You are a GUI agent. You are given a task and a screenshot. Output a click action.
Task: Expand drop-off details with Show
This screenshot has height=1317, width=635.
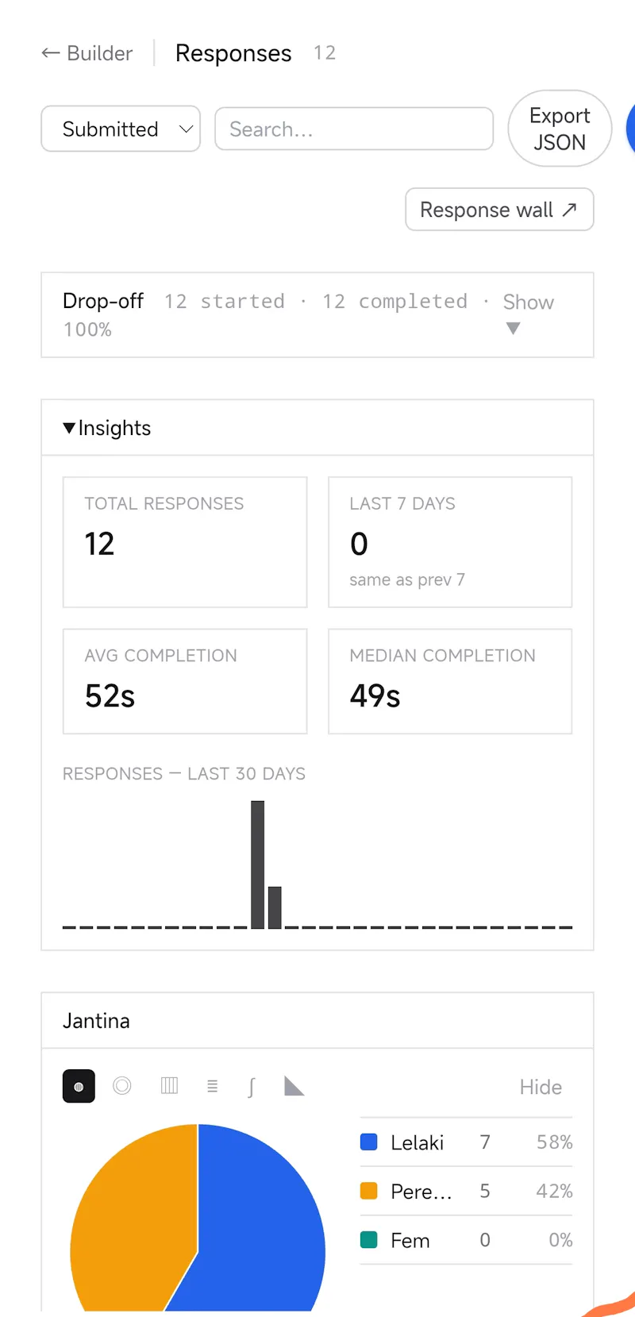tap(528, 313)
